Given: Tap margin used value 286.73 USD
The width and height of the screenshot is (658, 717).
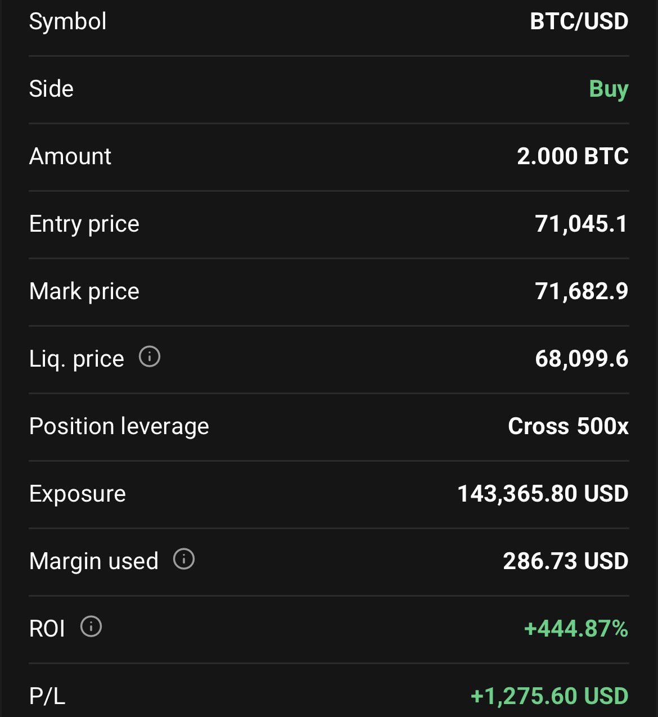Looking at the screenshot, I should pyautogui.click(x=565, y=561).
